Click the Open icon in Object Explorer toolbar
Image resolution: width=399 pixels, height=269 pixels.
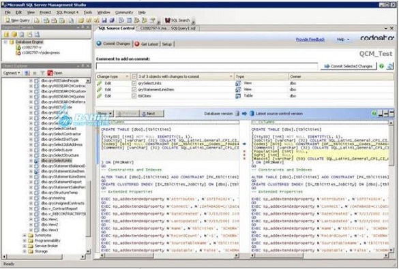[50, 73]
